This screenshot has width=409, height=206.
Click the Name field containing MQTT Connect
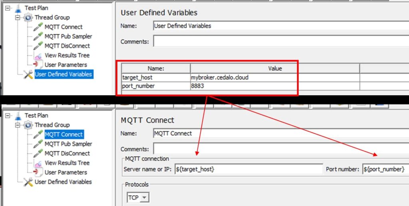pyautogui.click(x=281, y=134)
